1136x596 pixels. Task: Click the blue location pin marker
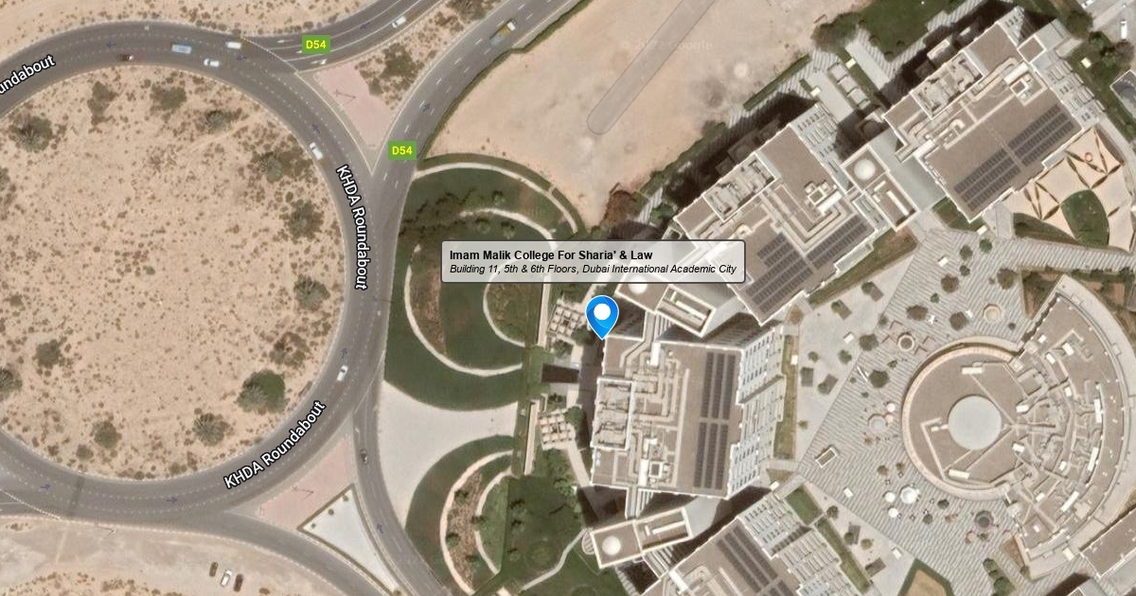(x=602, y=317)
